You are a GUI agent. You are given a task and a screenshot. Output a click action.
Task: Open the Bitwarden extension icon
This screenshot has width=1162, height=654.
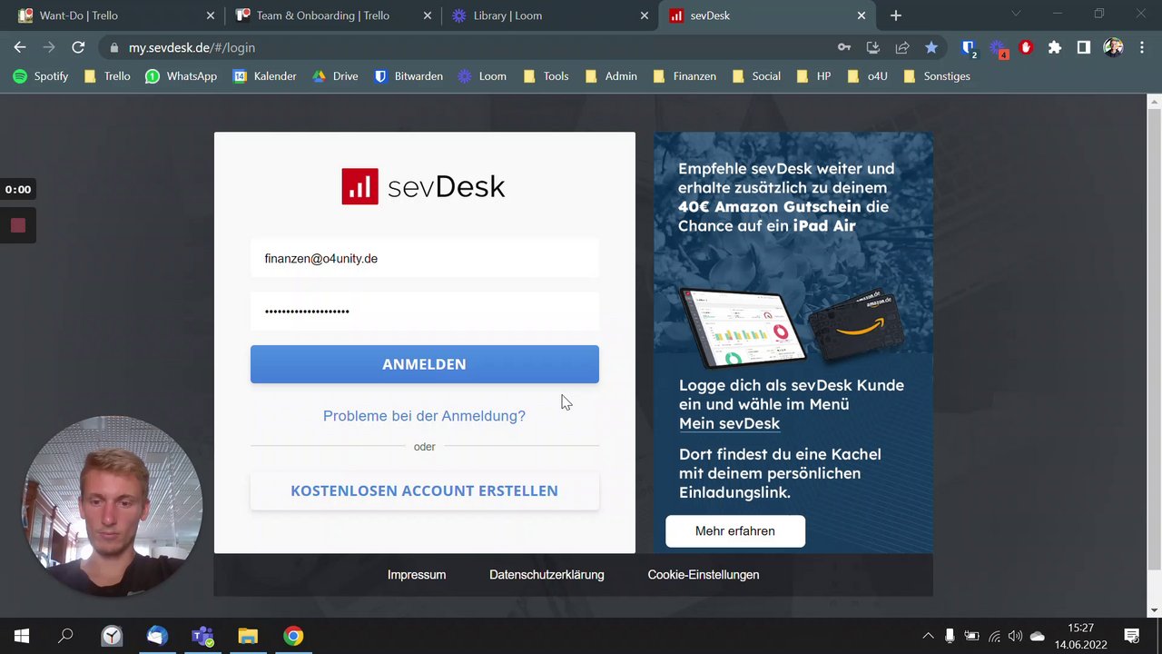(x=969, y=47)
